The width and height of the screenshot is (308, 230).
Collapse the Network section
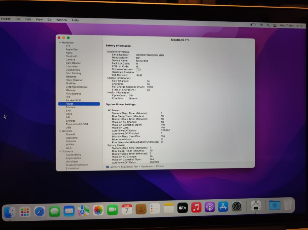(60, 131)
